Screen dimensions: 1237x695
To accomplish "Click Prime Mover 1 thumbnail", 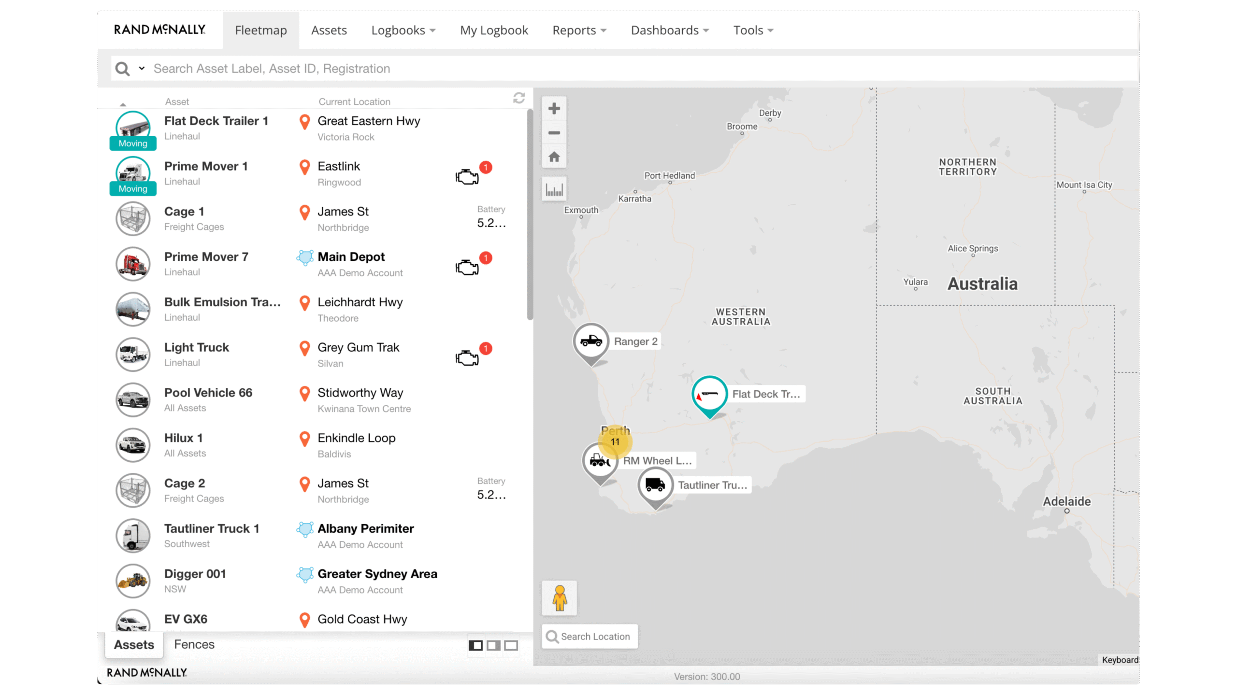I will (133, 173).
